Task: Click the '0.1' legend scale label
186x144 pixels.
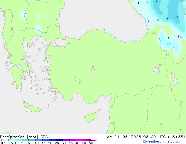Action: point(3,143)
